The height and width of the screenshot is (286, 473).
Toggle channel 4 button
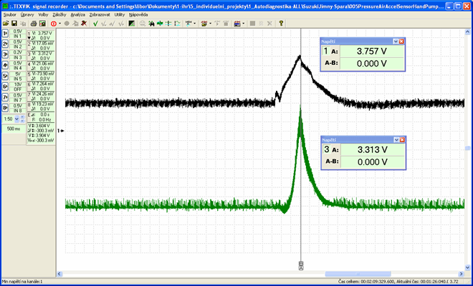click(x=5, y=65)
